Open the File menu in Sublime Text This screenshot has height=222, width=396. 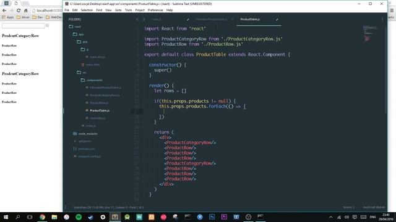[67, 10]
